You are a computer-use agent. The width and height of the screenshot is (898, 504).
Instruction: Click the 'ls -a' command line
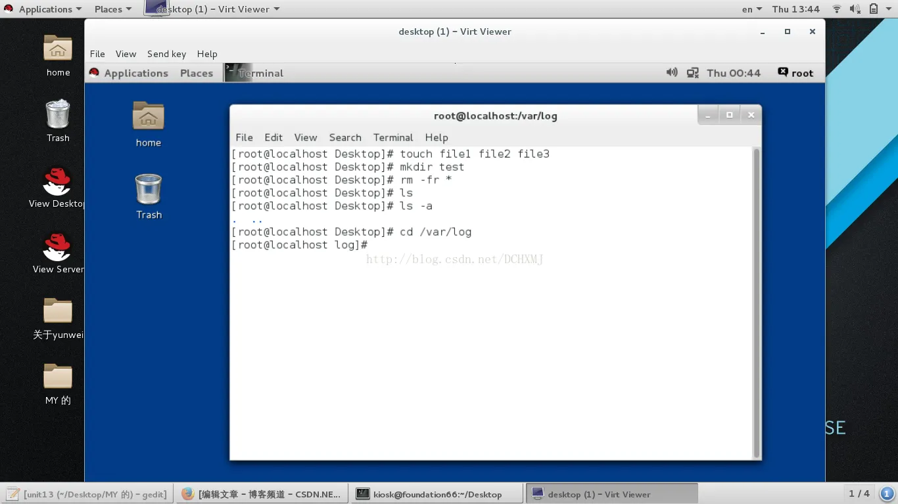tap(332, 206)
